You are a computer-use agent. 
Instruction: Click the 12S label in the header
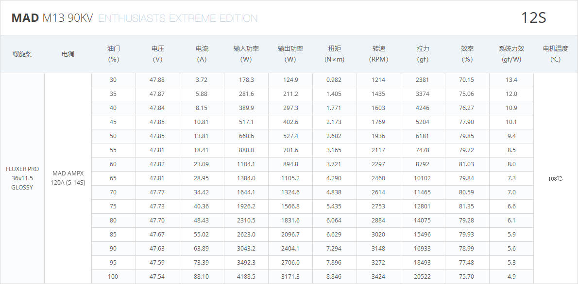pos(533,18)
